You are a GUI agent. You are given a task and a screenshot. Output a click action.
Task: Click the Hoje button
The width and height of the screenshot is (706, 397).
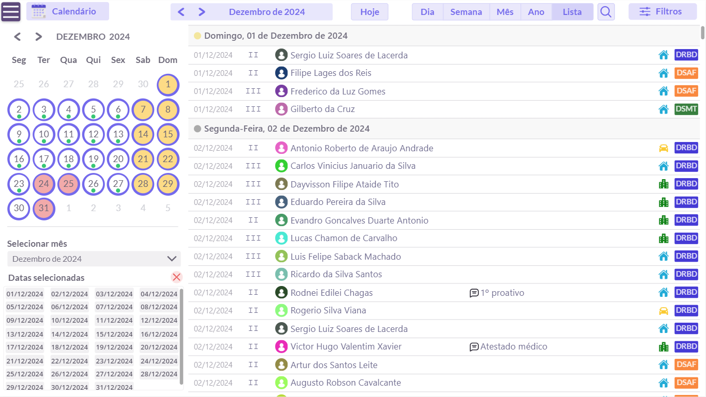[370, 12]
